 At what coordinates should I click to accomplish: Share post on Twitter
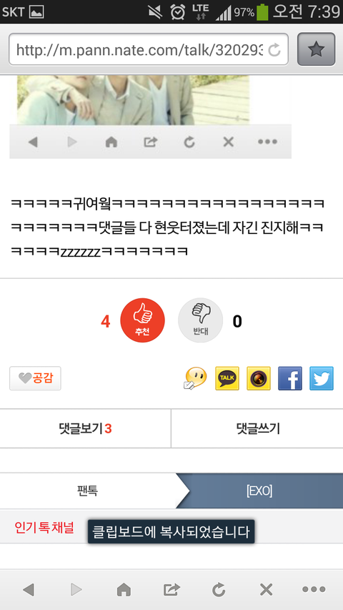tap(322, 378)
